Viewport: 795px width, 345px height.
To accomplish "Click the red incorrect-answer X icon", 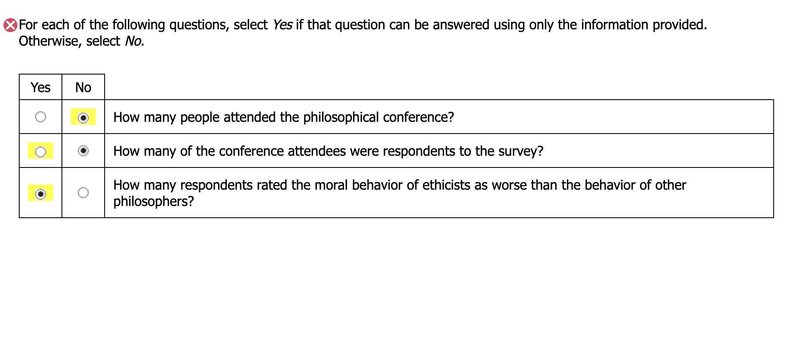I will click(x=10, y=25).
